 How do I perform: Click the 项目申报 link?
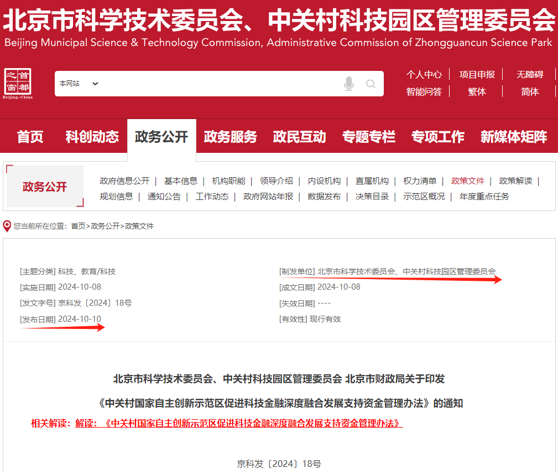477,74
